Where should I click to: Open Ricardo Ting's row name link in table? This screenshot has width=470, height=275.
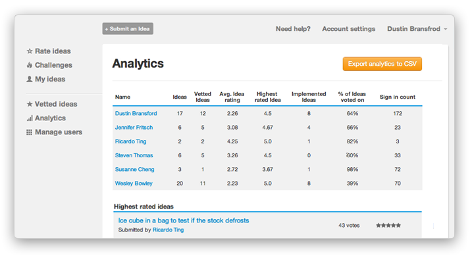[131, 141]
